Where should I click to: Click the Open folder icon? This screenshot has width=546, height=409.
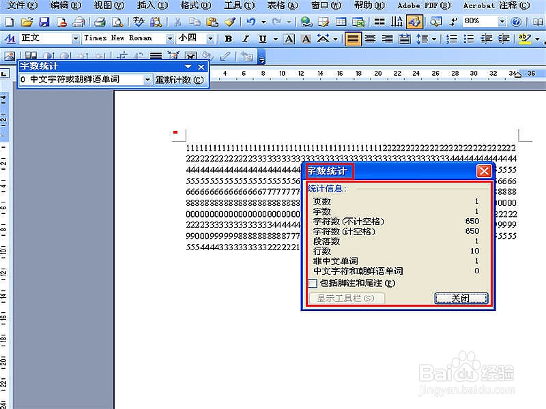[27, 22]
